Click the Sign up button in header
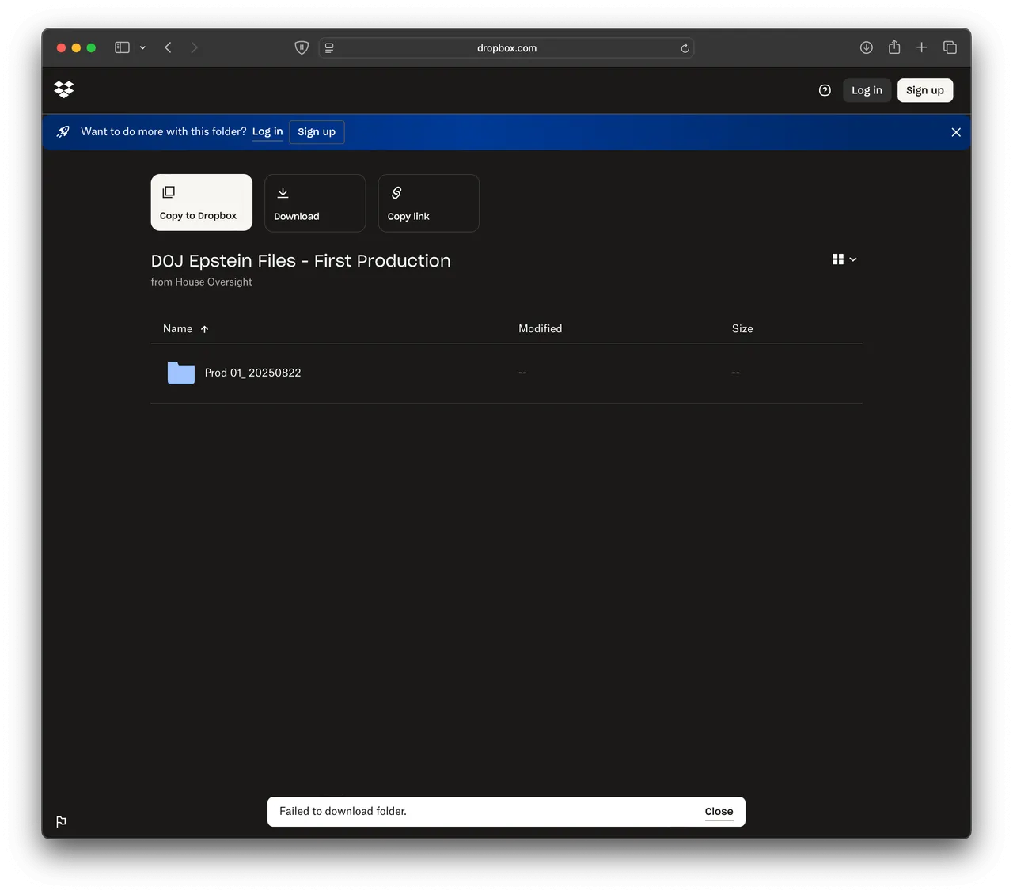Image resolution: width=1013 pixels, height=894 pixels. coord(925,90)
